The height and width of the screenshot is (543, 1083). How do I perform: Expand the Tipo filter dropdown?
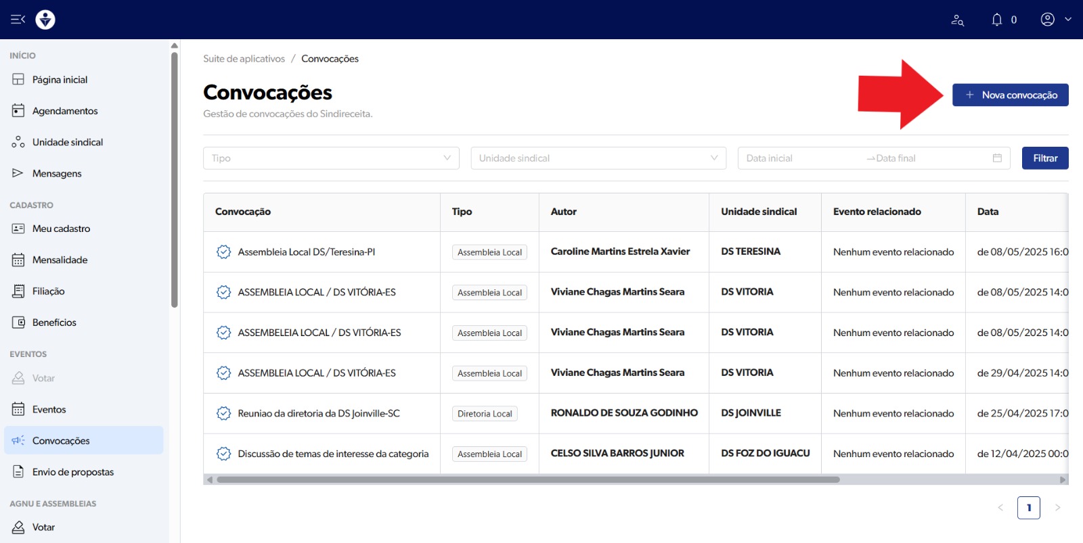331,158
